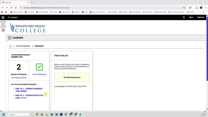Open View All Requests link
Screen dimensions: 208x117
tap(39, 74)
